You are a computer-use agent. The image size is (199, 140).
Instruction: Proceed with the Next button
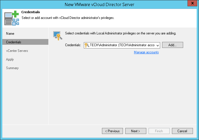(x=136, y=131)
